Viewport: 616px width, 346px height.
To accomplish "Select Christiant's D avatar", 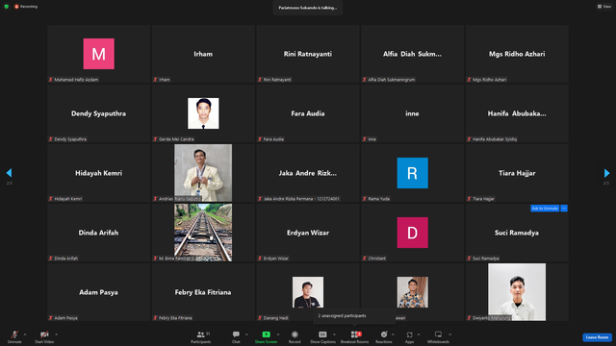I will 413,233.
